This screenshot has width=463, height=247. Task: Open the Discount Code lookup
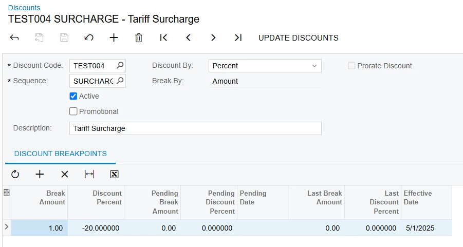(120, 66)
